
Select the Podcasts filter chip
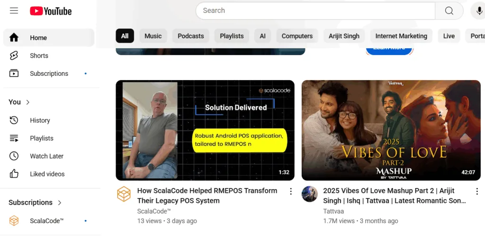[191, 36]
